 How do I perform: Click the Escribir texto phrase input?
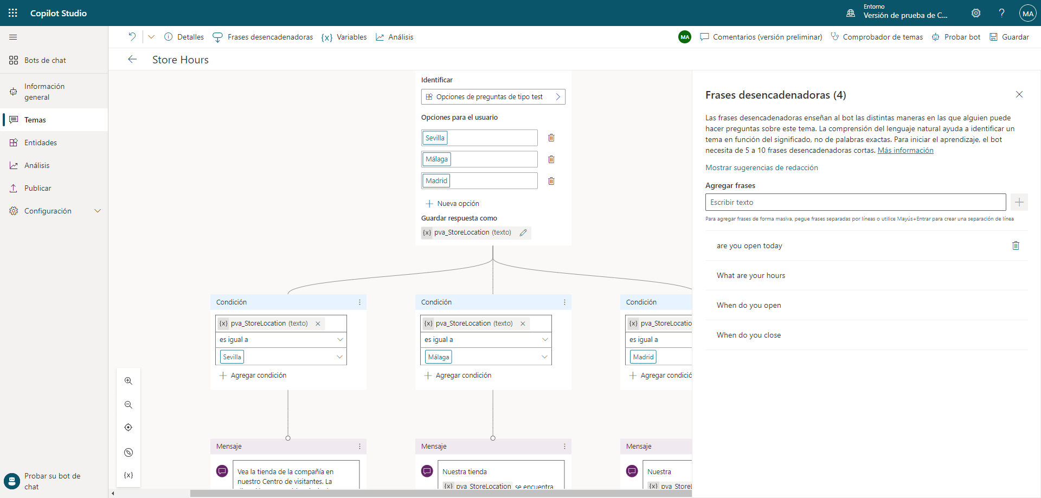(856, 202)
